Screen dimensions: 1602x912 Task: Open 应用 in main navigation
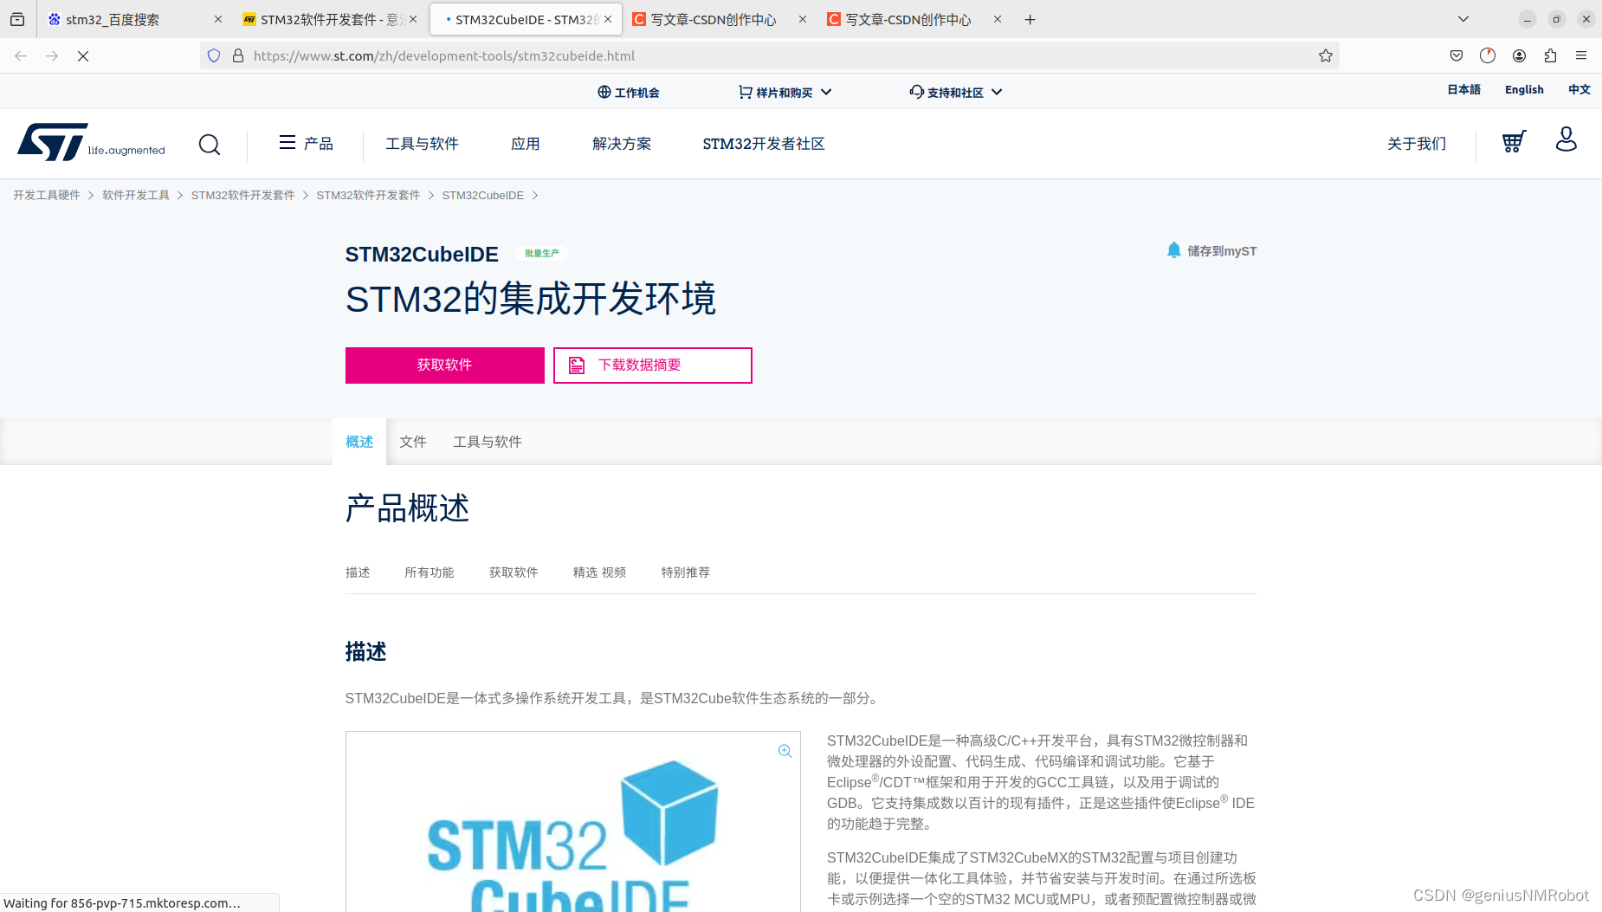coord(526,144)
